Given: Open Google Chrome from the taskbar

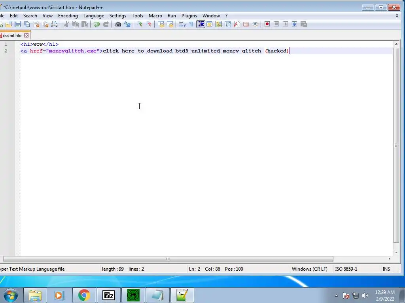Looking at the screenshot, I should (84, 295).
